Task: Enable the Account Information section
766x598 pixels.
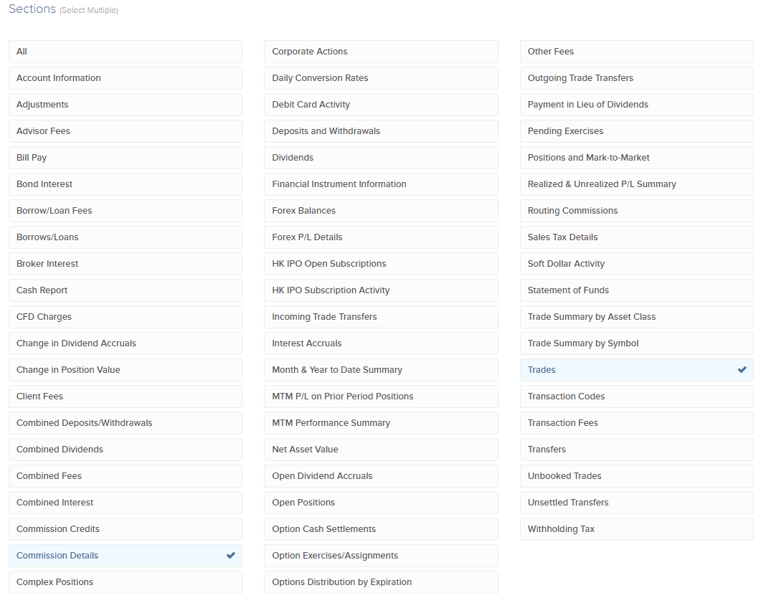Action: click(x=126, y=78)
